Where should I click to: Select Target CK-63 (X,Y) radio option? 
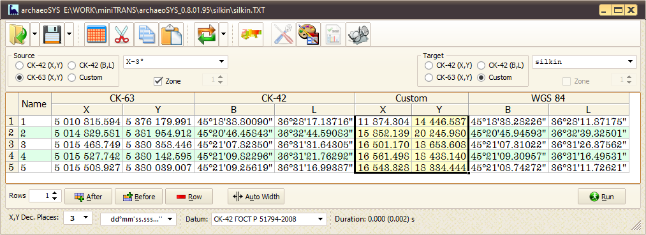[448, 77]
